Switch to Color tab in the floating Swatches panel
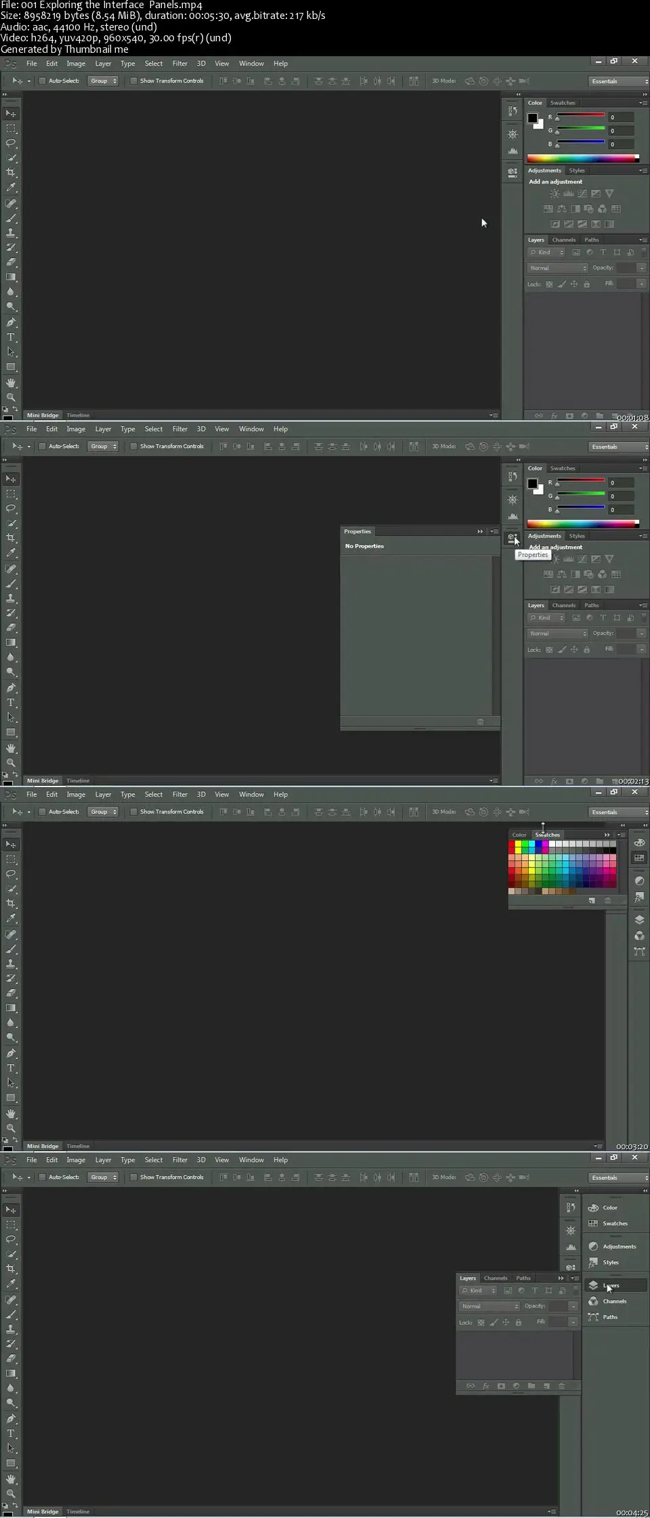Image resolution: width=650 pixels, height=1518 pixels. pos(519,834)
